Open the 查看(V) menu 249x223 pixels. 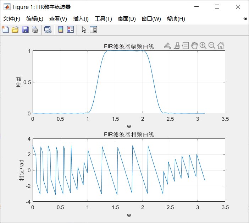(x=58, y=19)
